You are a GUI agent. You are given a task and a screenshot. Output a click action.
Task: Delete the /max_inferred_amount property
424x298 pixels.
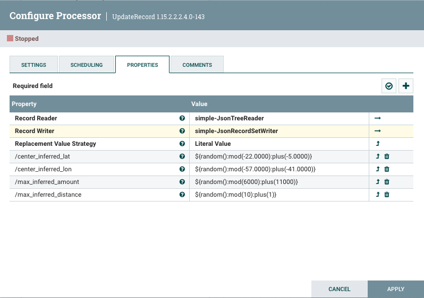[387, 182]
